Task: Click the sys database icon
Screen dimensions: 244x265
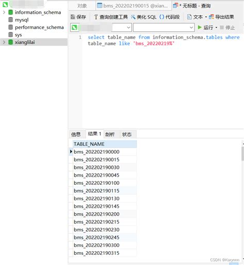Action: [11, 34]
